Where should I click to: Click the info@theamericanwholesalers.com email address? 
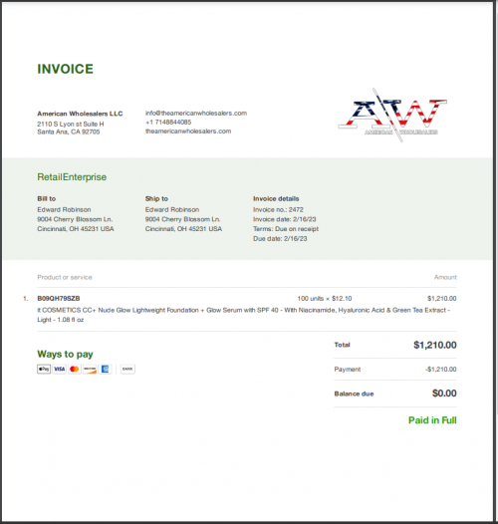tap(196, 113)
